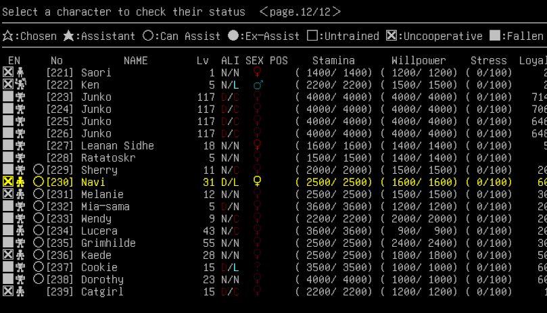Screen dimensions: 547x313
Task: Go to the previous page with the < arrow
Action: tap(264, 11)
